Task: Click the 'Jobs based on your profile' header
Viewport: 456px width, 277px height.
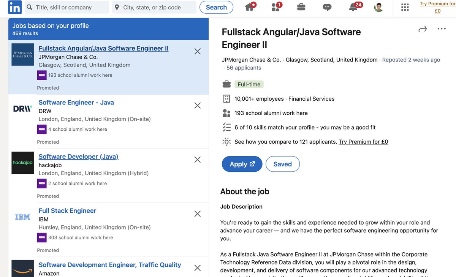Action: 51,26
